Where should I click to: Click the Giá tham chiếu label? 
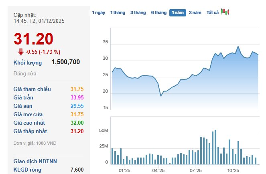(32, 89)
